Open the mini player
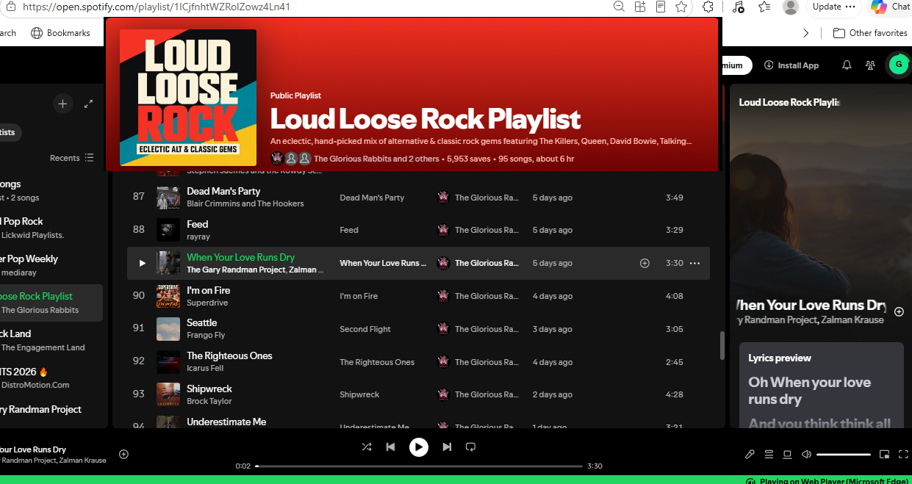The height and width of the screenshot is (484, 912). point(885,454)
